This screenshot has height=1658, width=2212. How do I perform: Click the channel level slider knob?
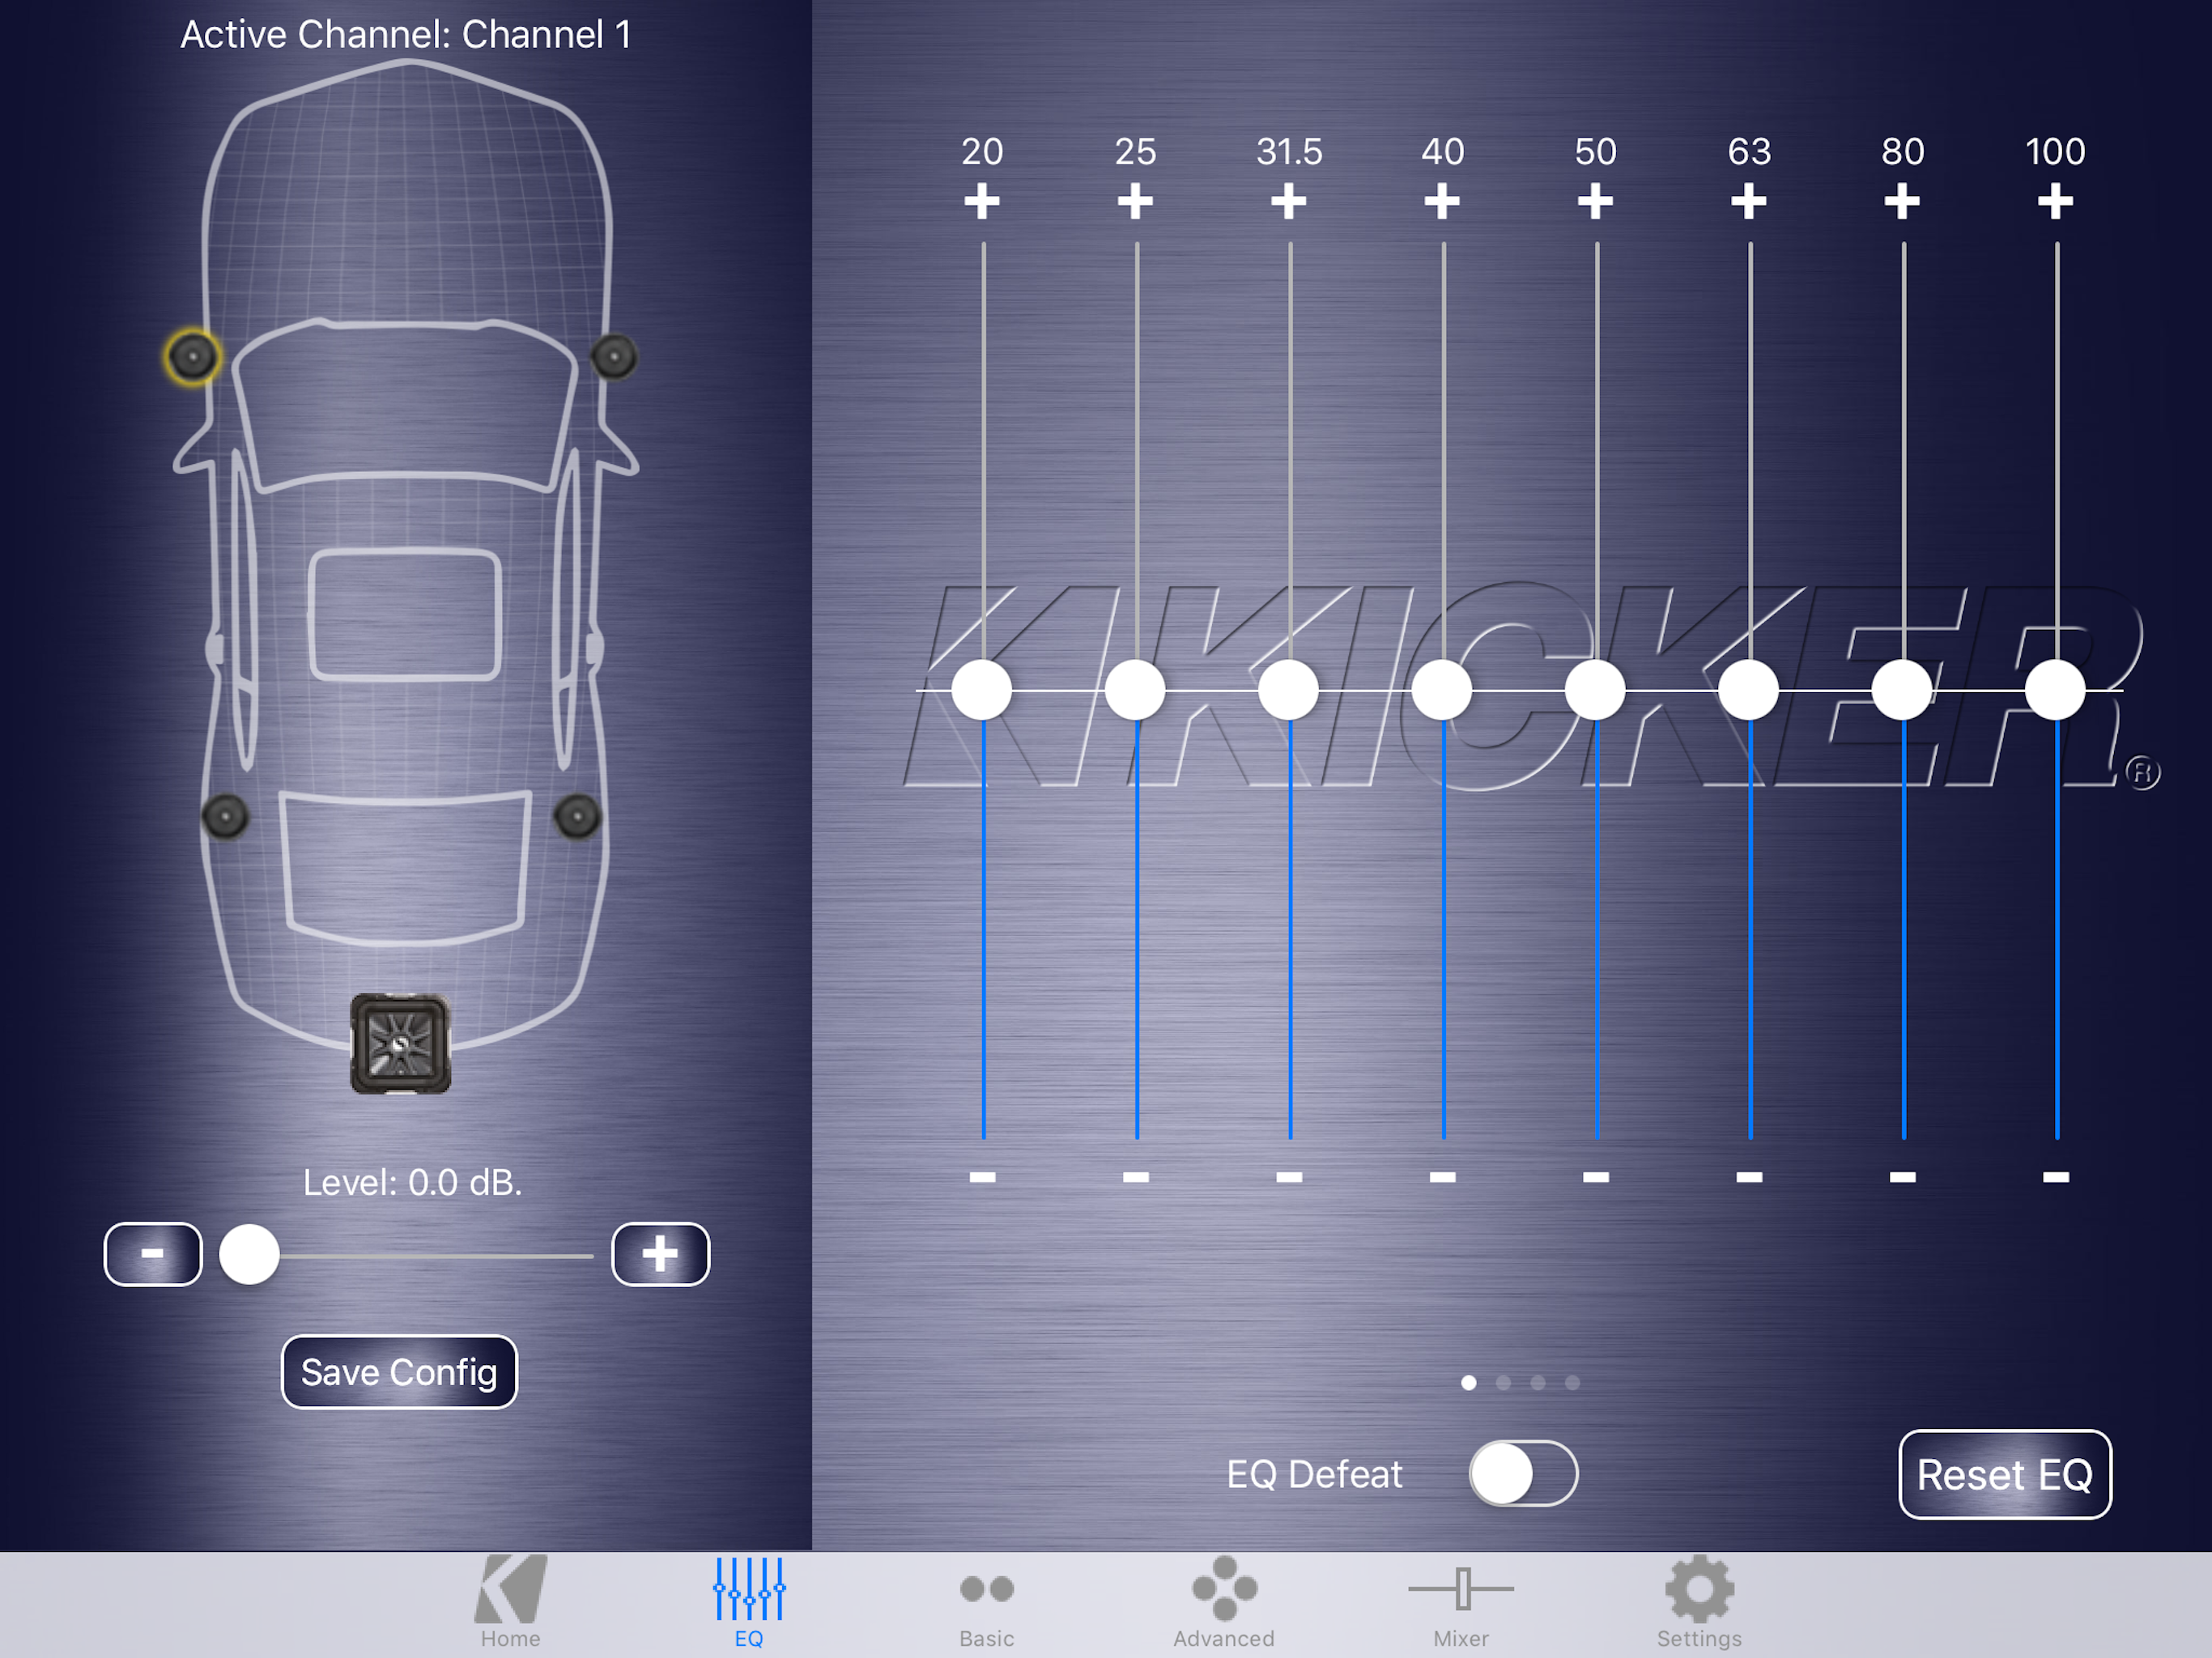tap(249, 1254)
